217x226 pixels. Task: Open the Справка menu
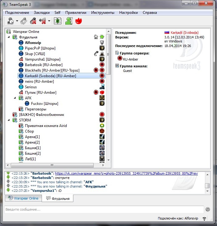[150, 13]
